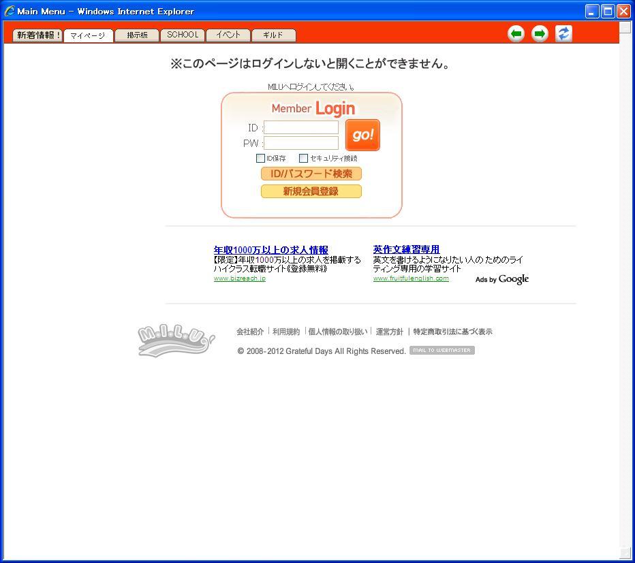Minimize the Internet Explorer window
Image resolution: width=635 pixels, height=563 pixels.
pyautogui.click(x=592, y=12)
